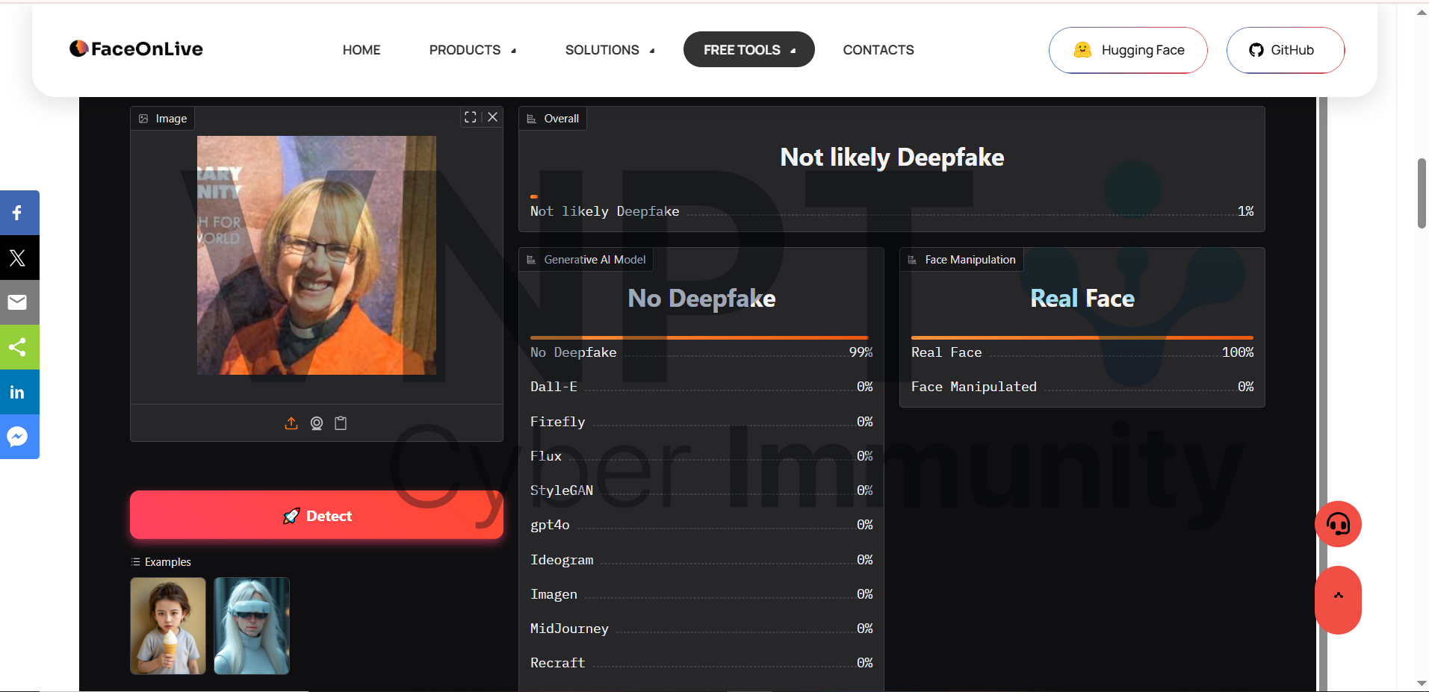Share page via Messenger

[x=18, y=437]
